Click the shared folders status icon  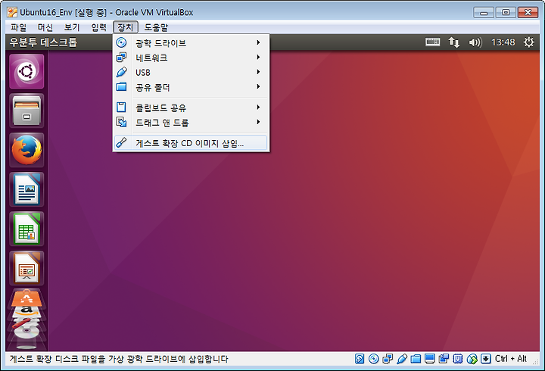coord(416,358)
